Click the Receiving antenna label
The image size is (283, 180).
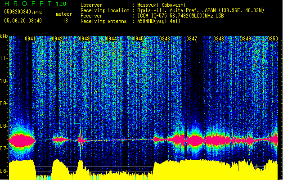(103, 21)
